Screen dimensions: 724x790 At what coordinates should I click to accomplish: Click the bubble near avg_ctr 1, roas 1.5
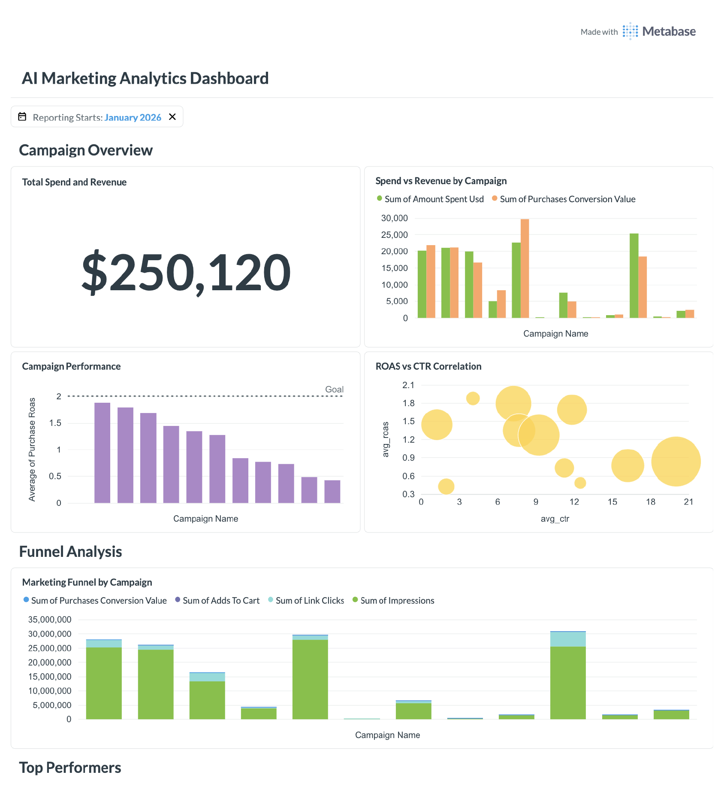click(x=437, y=425)
